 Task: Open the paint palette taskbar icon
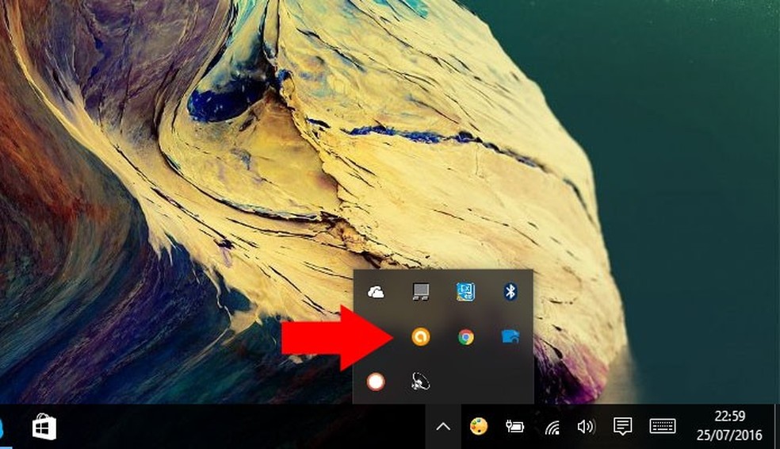point(479,427)
